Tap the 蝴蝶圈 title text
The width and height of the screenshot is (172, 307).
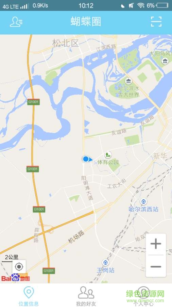point(86,21)
